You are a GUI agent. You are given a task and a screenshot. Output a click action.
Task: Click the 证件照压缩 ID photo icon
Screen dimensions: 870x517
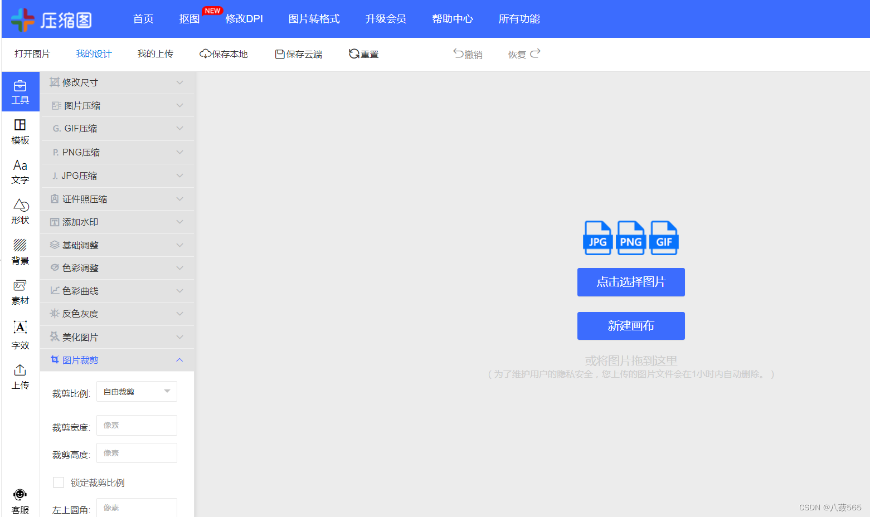click(x=55, y=199)
